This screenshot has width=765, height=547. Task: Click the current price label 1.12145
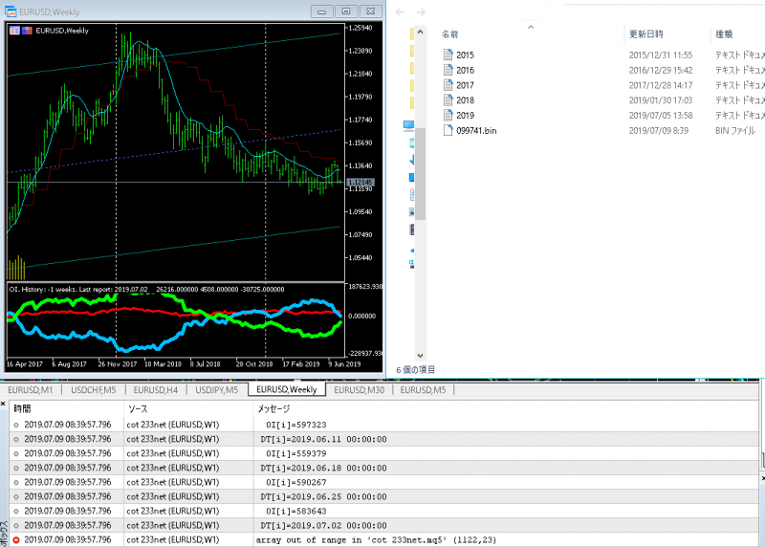[x=361, y=182]
